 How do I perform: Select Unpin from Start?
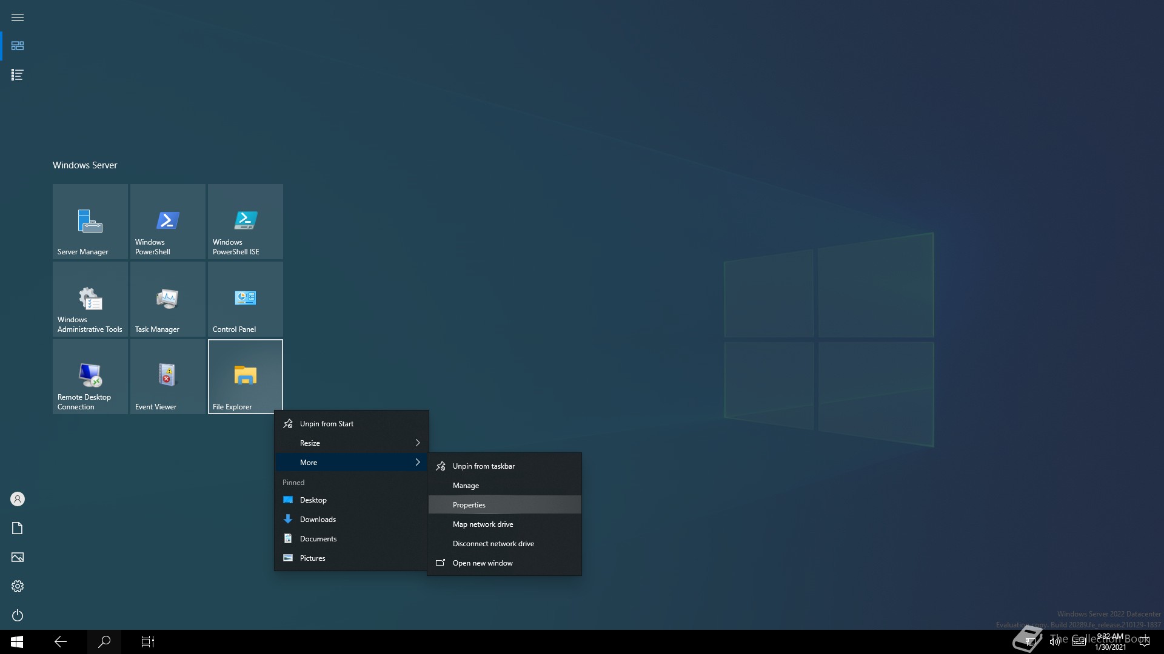[352, 424]
